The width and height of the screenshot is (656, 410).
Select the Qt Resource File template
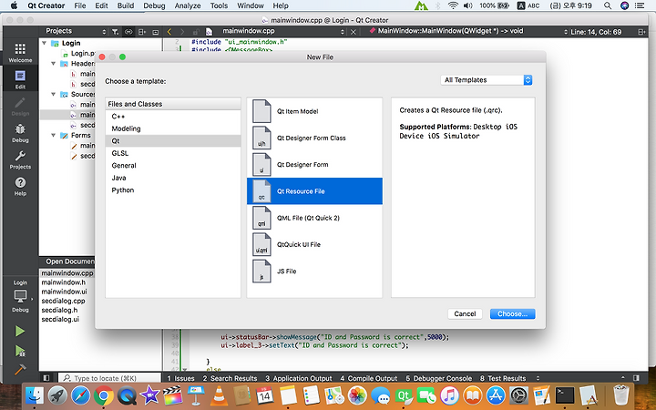click(x=314, y=191)
